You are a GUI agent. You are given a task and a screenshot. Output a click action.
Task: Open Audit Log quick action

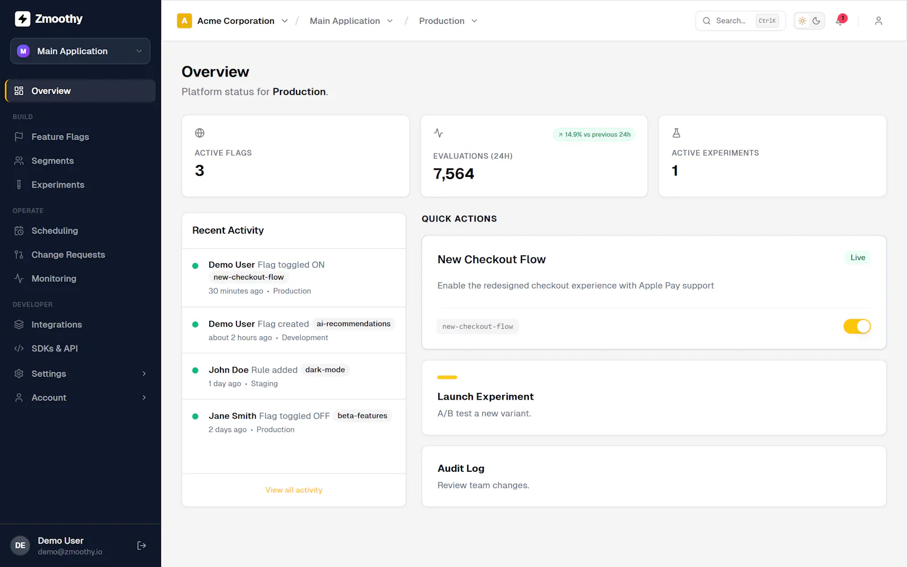654,476
